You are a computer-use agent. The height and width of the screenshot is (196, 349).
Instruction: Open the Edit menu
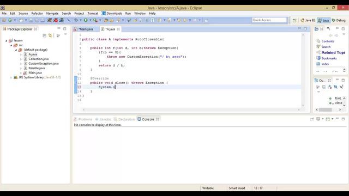click(13, 13)
